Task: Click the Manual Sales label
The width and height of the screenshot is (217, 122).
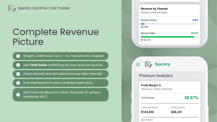Action: tap(148, 33)
